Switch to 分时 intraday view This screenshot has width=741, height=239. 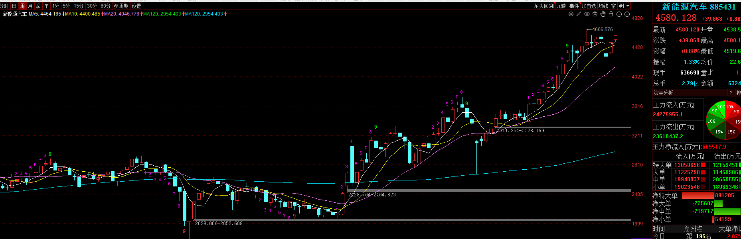(x=4, y=6)
